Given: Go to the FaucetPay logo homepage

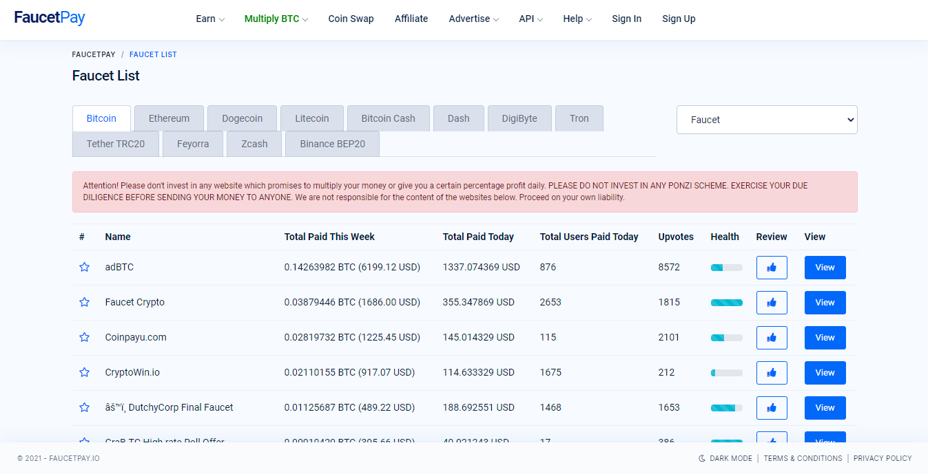Looking at the screenshot, I should coord(50,18).
